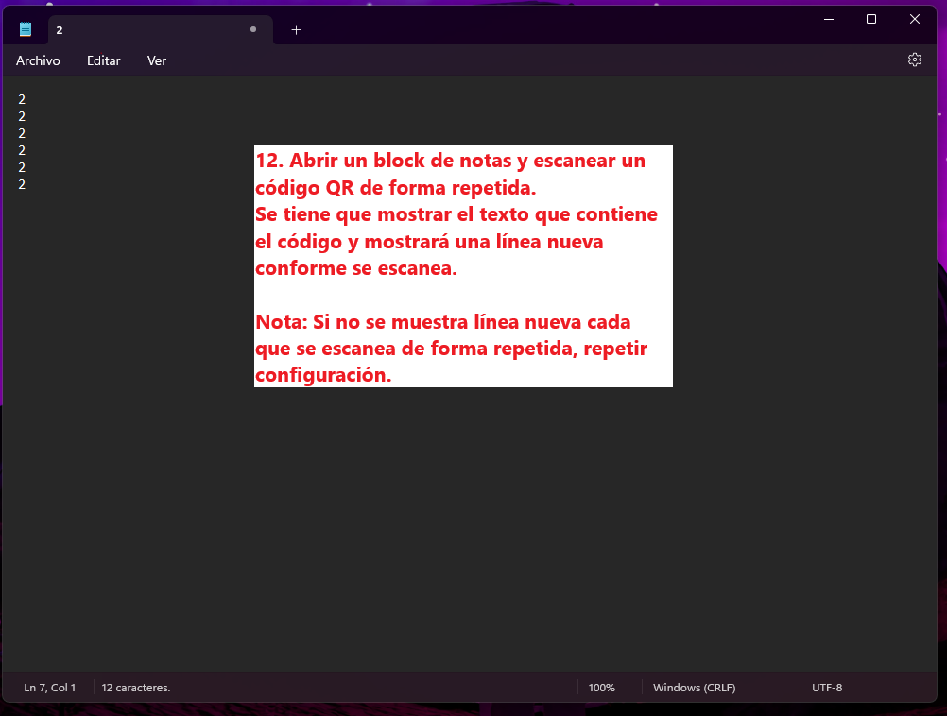Open Notepad settings with the gear icon
The height and width of the screenshot is (716, 947).
tap(914, 60)
